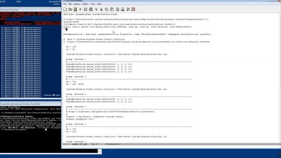Screen dimensions: 281x158
Task: Open the File menu in Emacs
Action: coord(65,4)
